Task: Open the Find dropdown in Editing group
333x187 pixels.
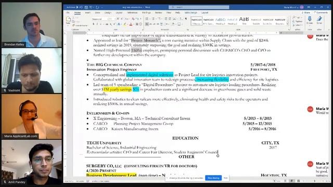Action: click(x=297, y=18)
